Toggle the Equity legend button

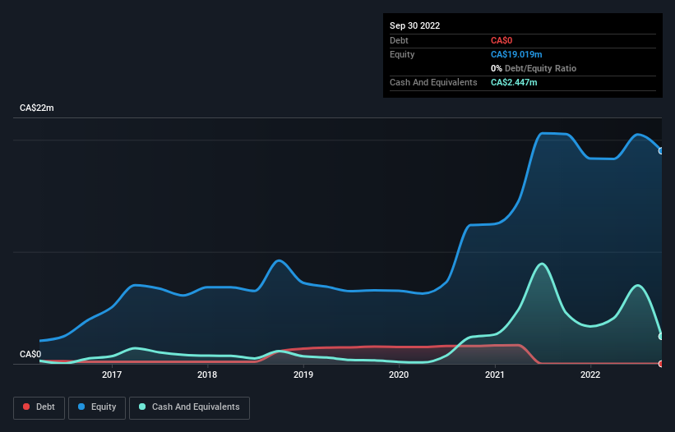coord(97,407)
